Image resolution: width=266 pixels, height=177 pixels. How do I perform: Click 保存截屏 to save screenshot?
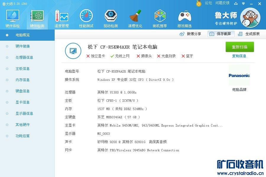point(221,34)
